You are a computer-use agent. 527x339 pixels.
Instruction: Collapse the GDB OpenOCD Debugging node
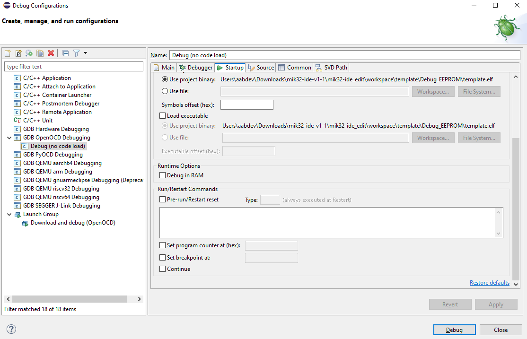(9, 138)
